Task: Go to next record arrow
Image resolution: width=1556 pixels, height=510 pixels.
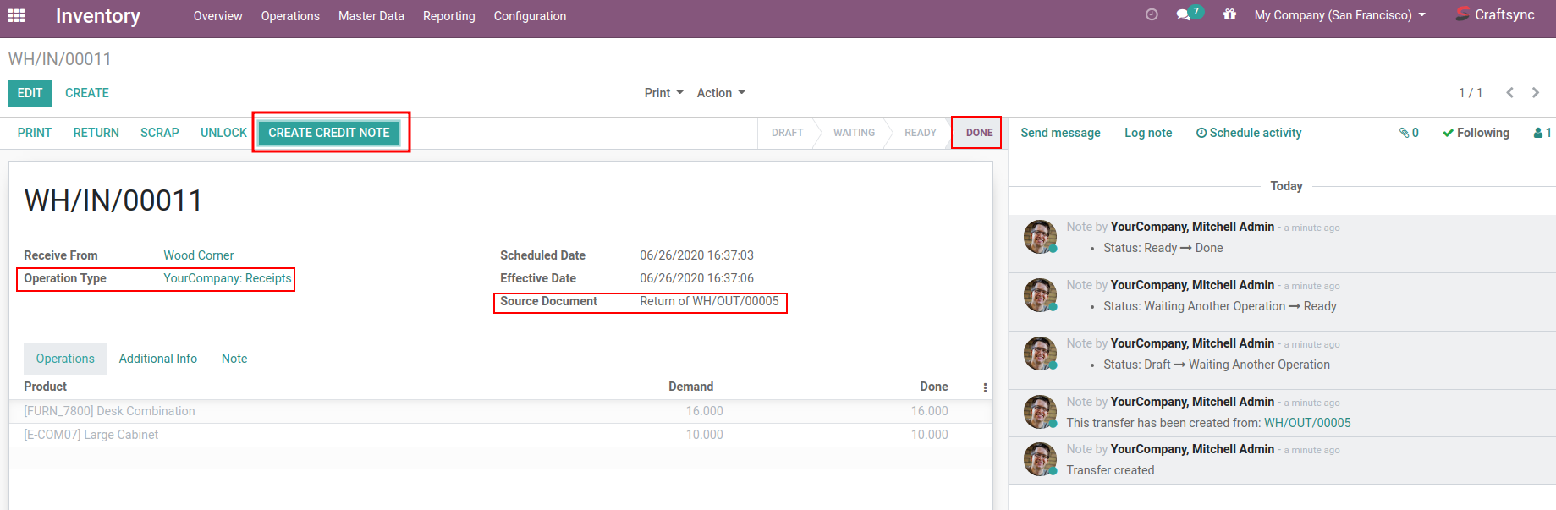Action: tap(1536, 93)
